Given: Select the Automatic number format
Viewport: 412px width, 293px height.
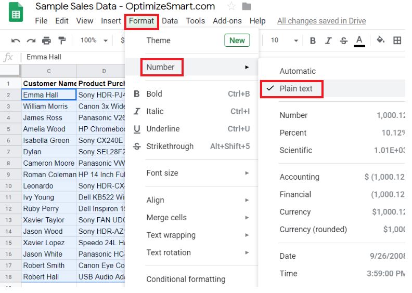Looking at the screenshot, I should pos(332,71).
